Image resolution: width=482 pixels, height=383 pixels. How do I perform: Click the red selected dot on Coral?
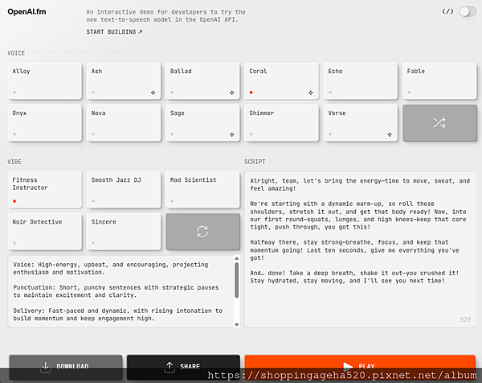(x=251, y=93)
